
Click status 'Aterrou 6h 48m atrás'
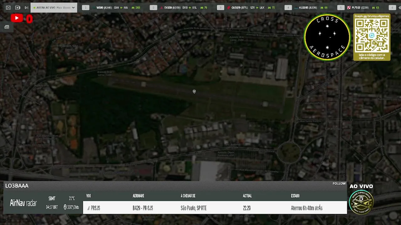307,208
